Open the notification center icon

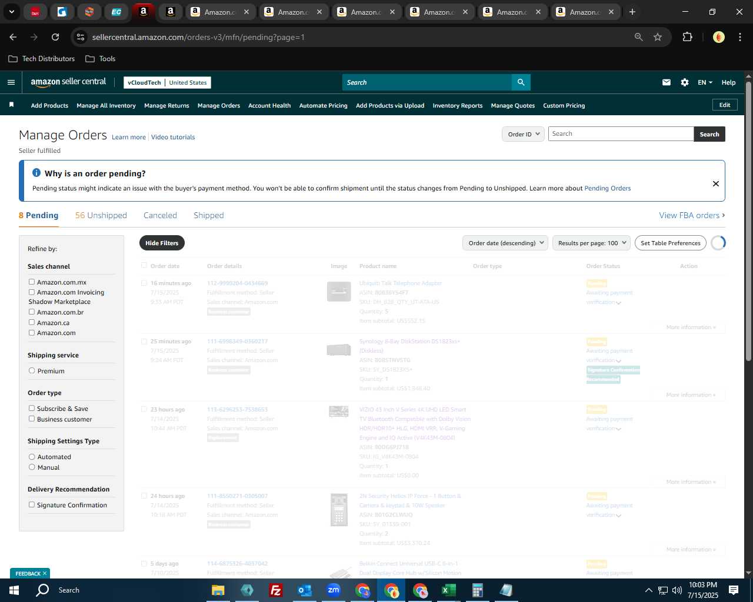click(734, 590)
